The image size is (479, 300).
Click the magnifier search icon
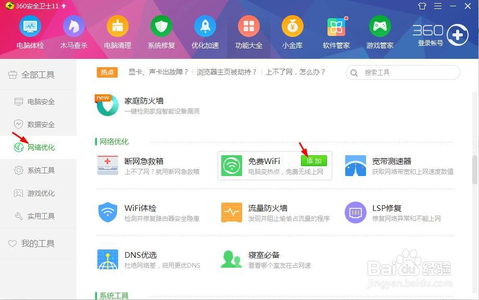click(x=354, y=73)
